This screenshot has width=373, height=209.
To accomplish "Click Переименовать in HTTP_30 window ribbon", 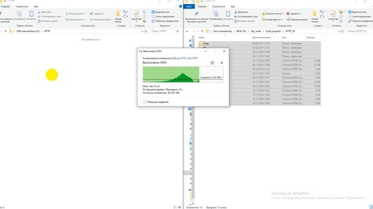I will (297, 19).
